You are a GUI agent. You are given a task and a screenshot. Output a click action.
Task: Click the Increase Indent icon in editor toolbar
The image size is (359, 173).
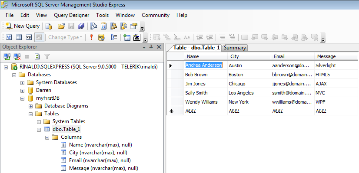tap(210, 37)
